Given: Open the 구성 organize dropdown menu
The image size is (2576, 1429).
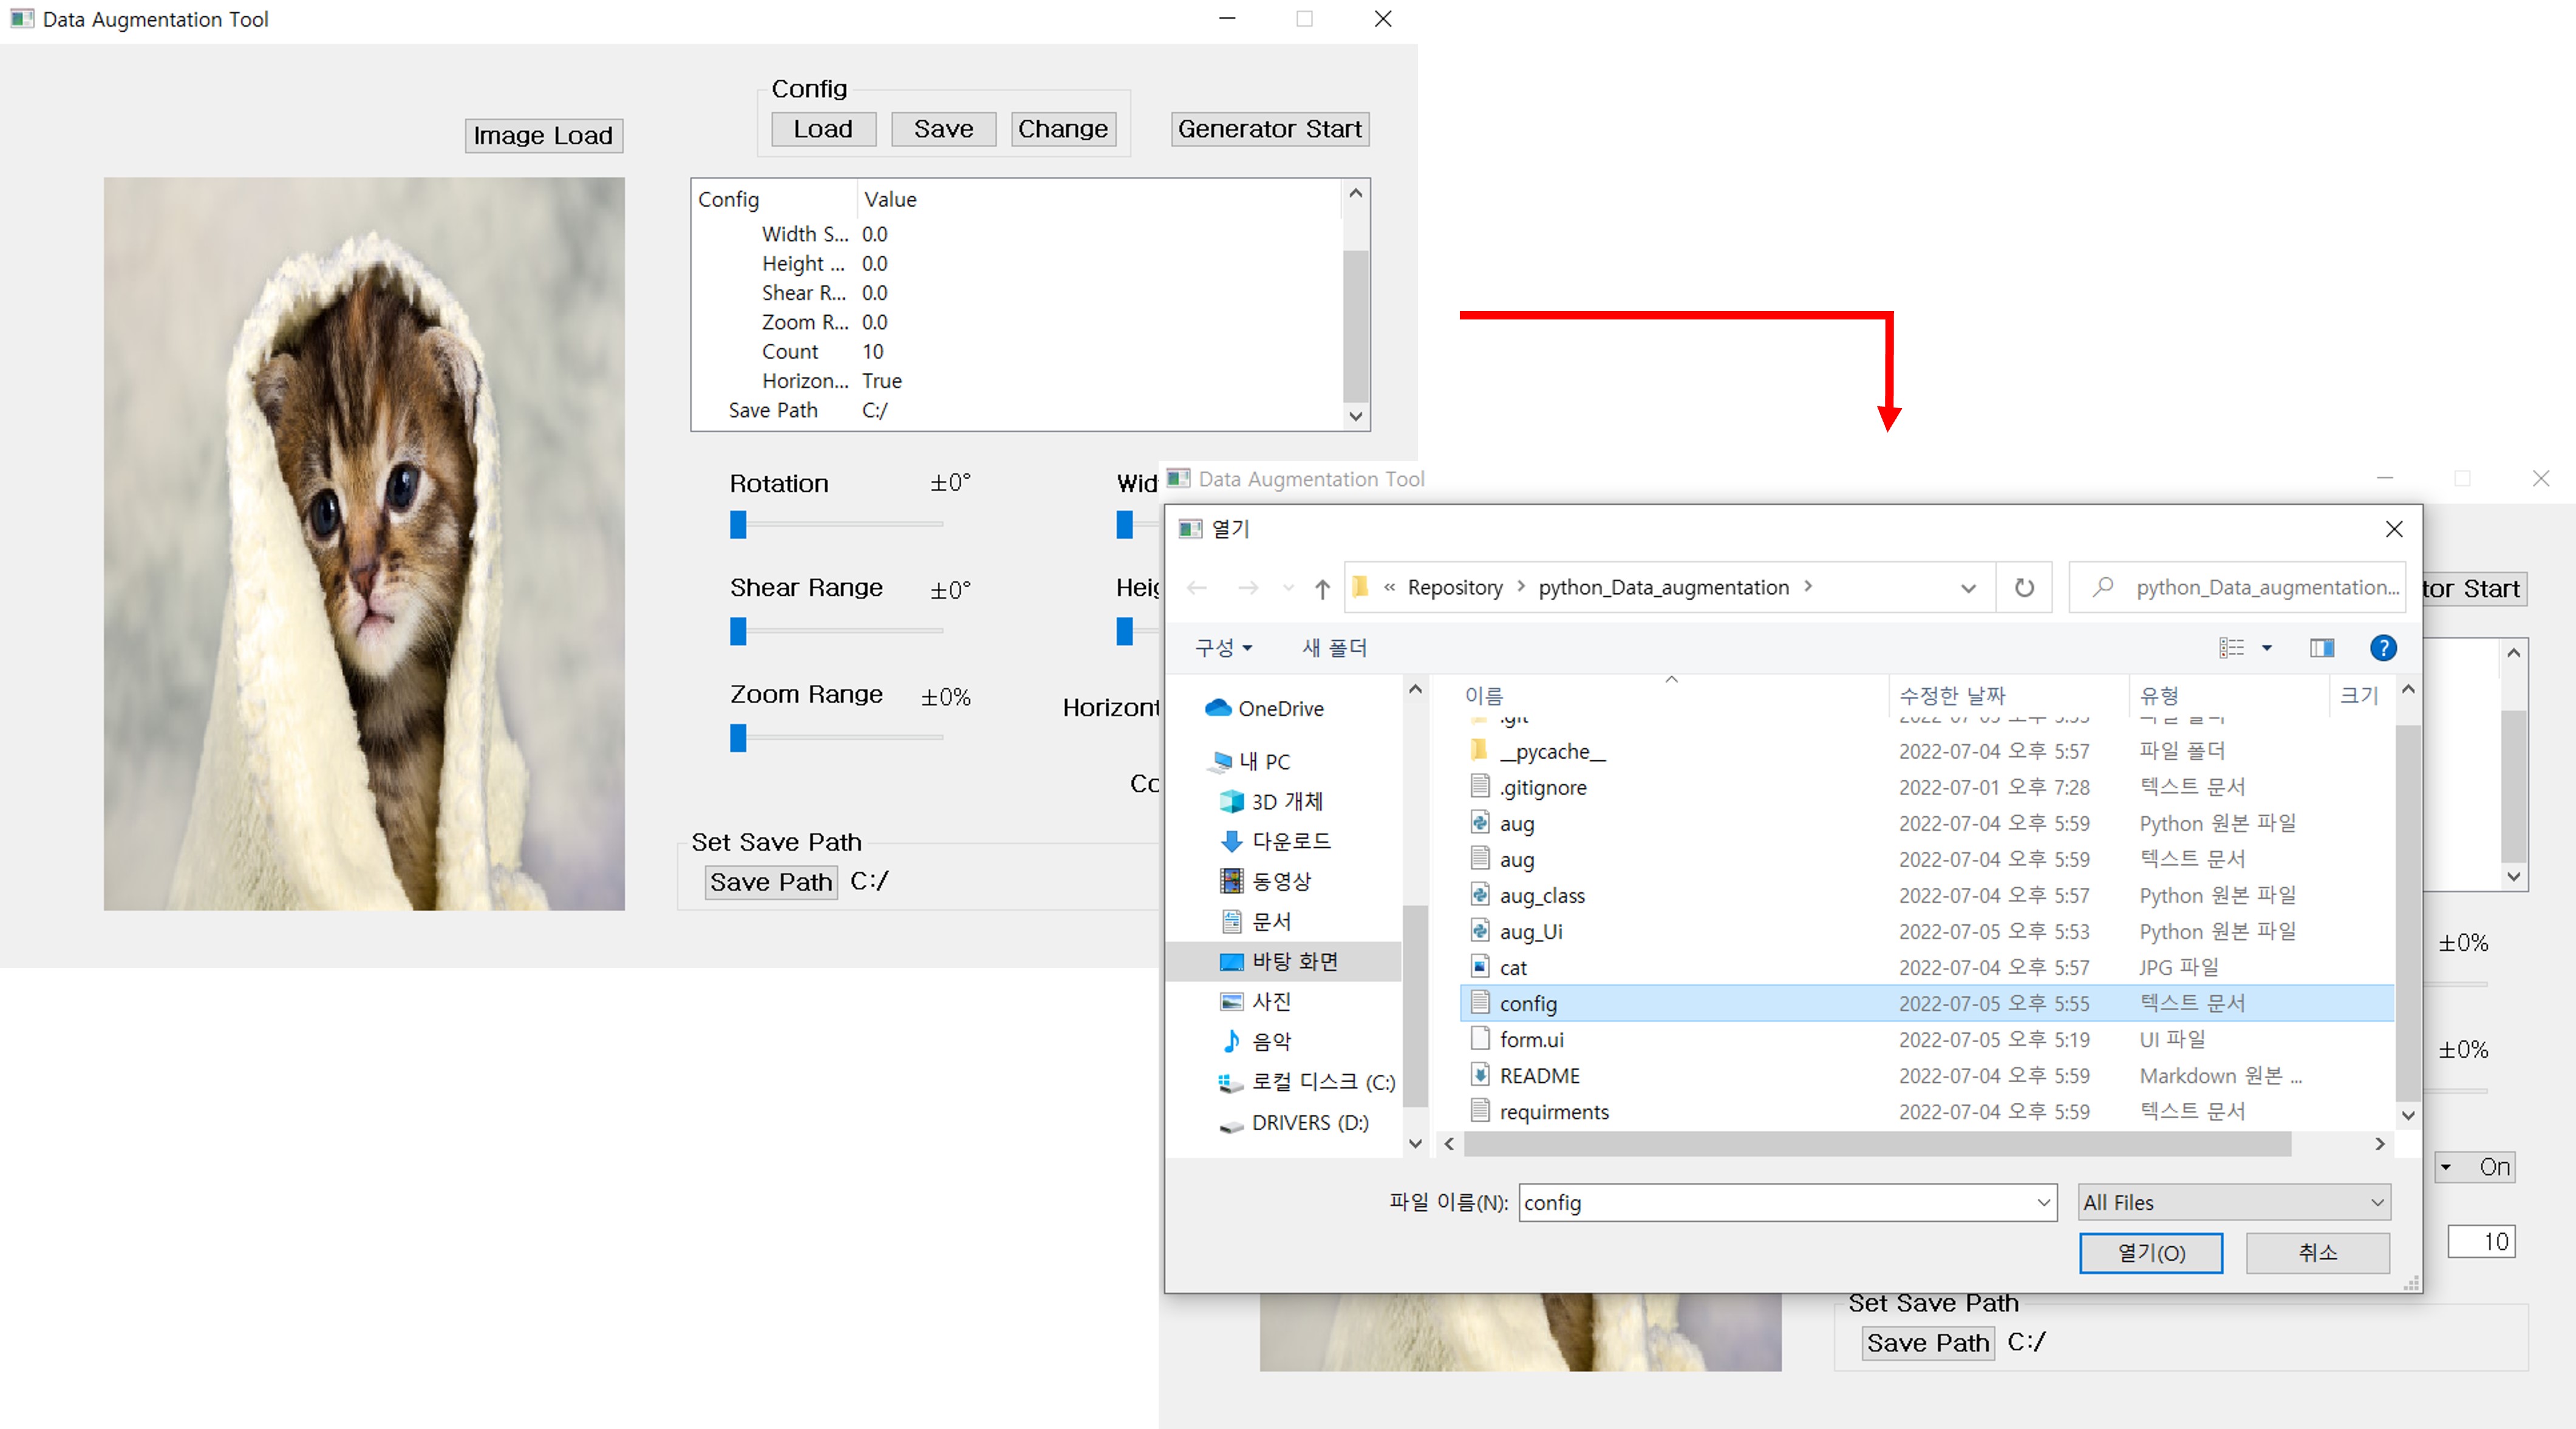Looking at the screenshot, I should pos(1223,648).
